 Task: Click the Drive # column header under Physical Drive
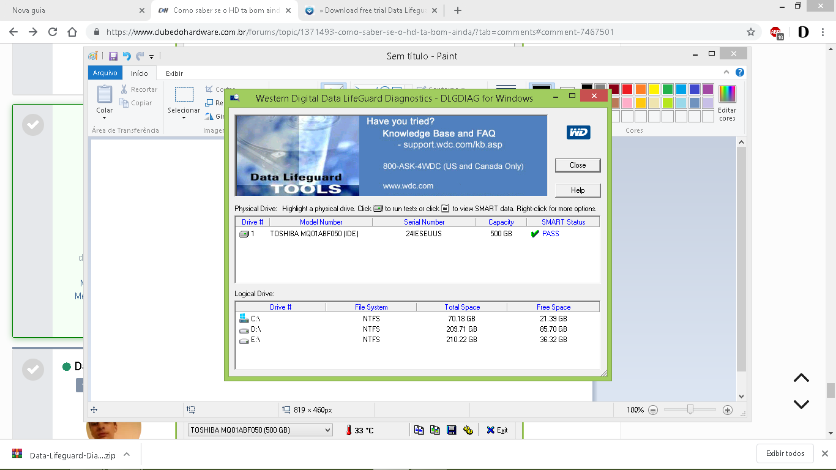click(x=253, y=222)
